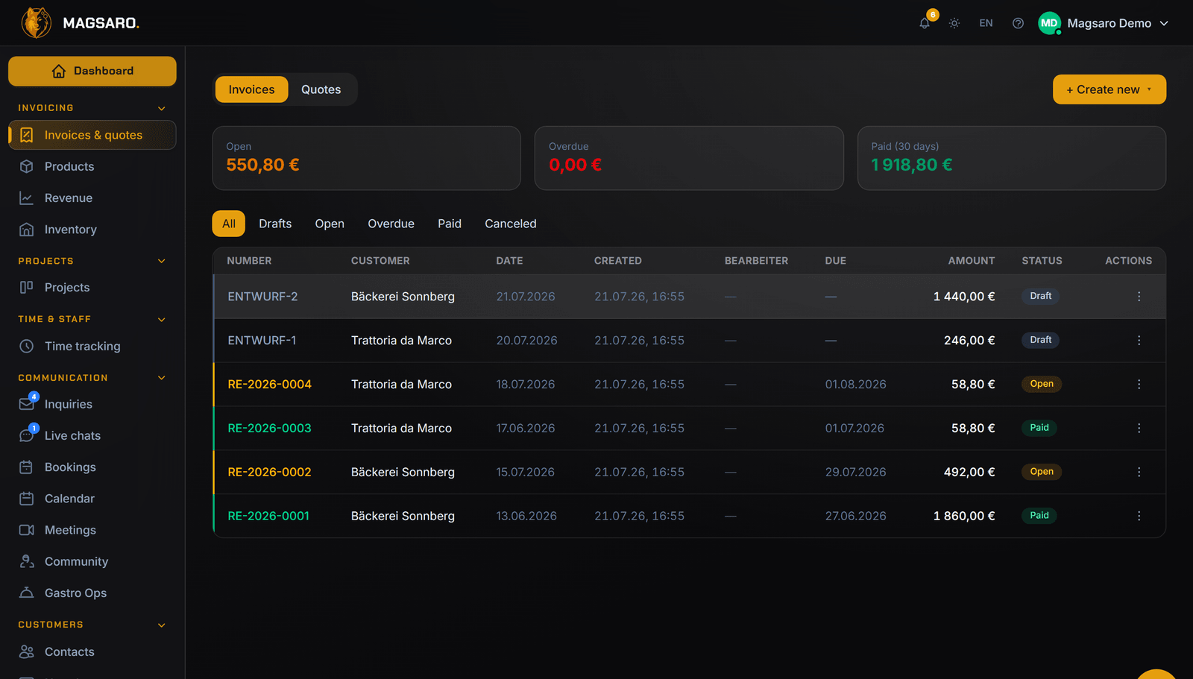Filter invoices by Overdue

pyautogui.click(x=391, y=224)
